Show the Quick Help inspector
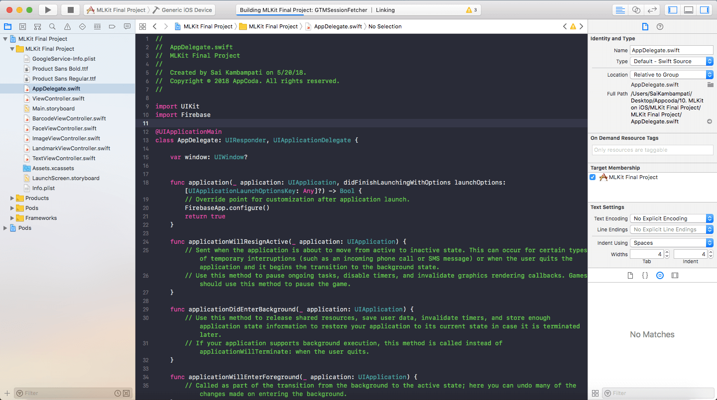 click(660, 26)
